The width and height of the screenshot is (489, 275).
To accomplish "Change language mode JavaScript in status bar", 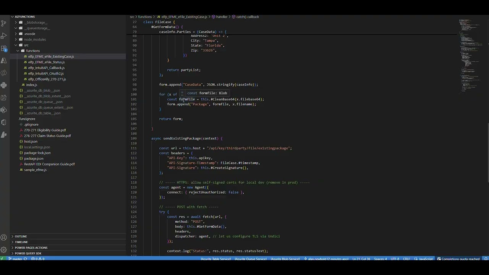I will tap(423, 259).
